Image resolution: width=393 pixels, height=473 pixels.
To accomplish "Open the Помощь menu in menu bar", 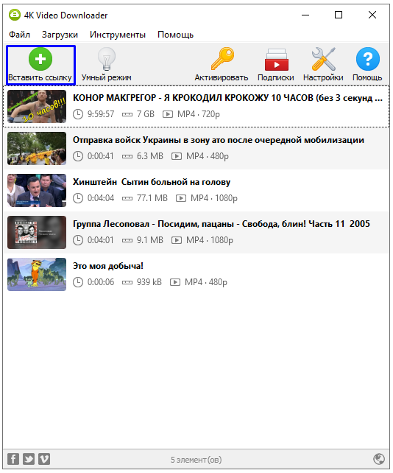I will coord(175,35).
